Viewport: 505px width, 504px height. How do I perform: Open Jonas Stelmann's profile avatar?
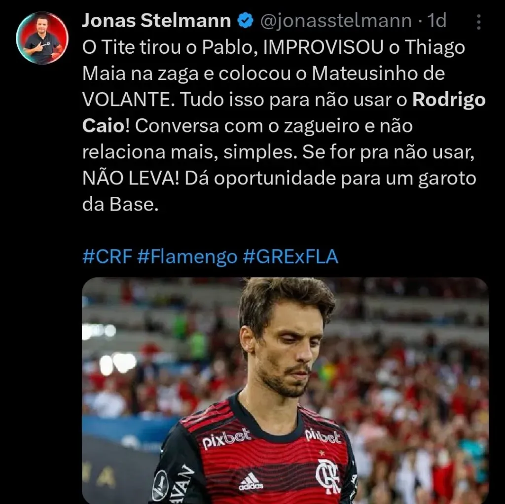[x=42, y=38]
